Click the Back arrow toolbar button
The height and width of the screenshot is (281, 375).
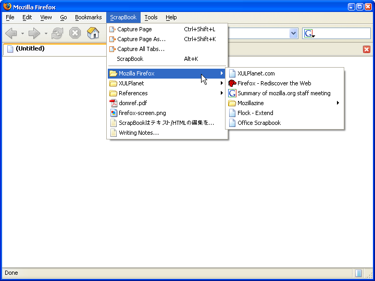[11, 33]
